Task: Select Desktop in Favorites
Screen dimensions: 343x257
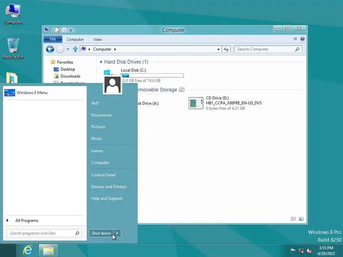Action: point(68,69)
